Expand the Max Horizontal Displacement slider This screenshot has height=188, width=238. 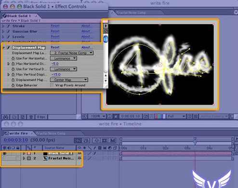coord(9,64)
